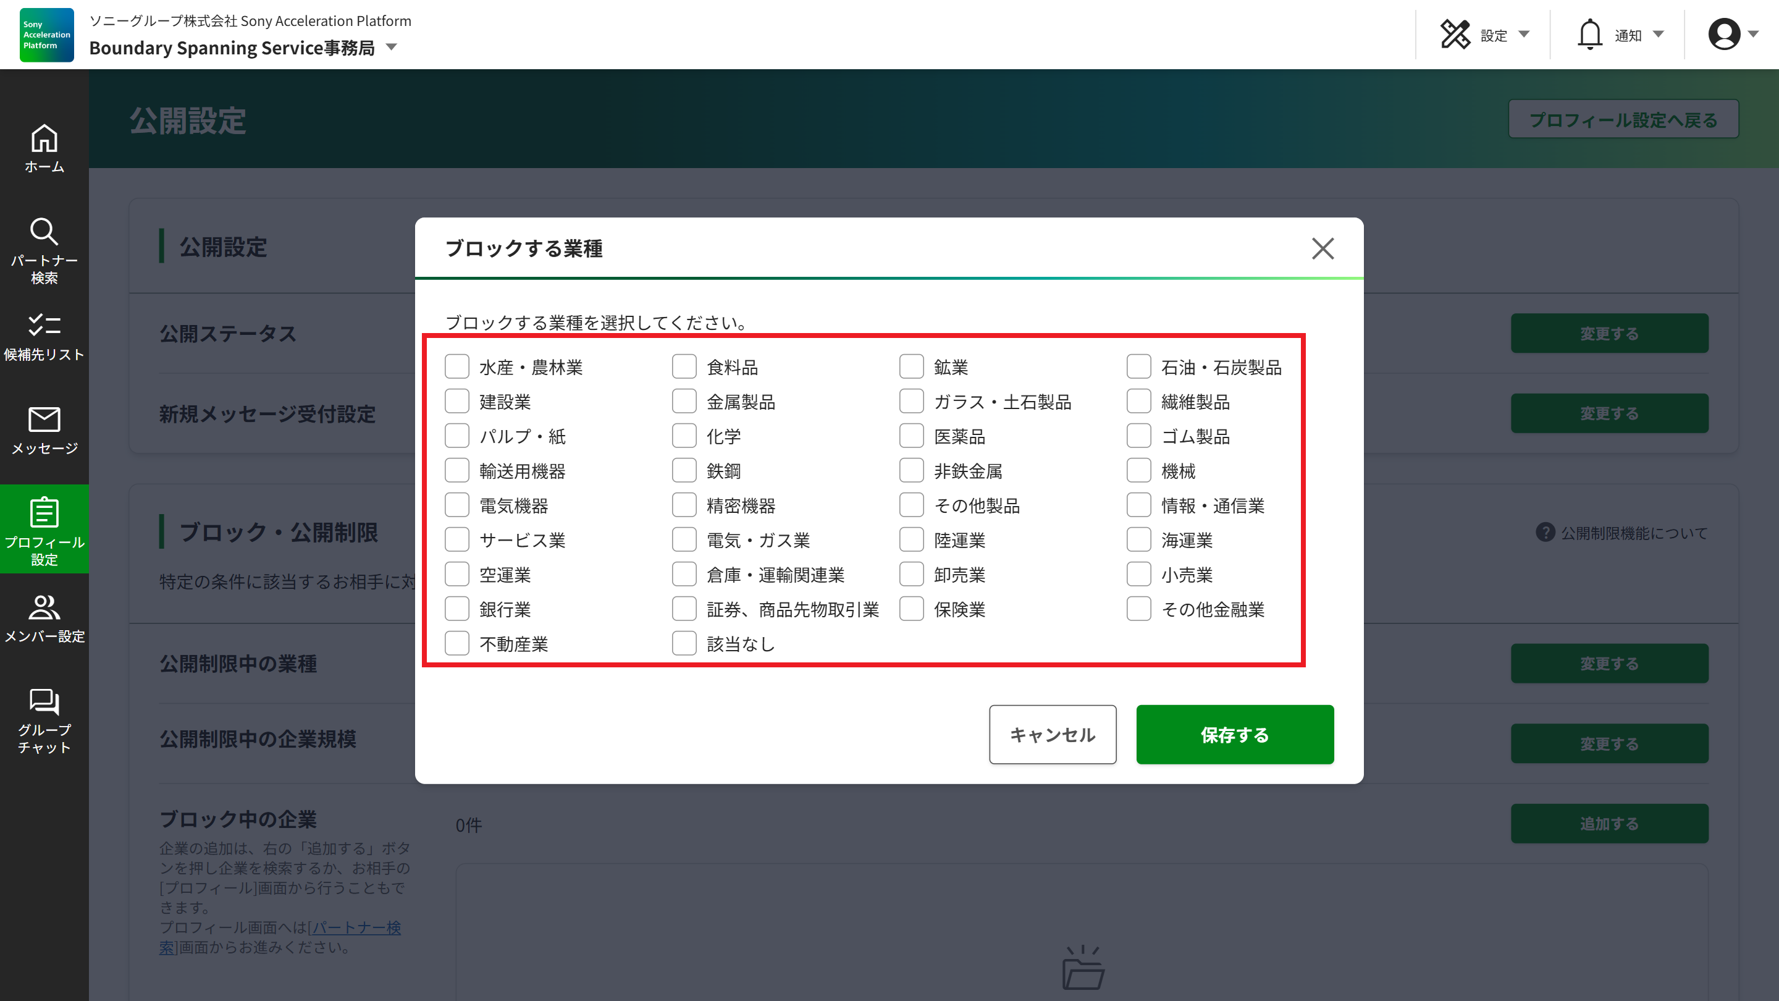Click the Sony Acceleration Platform logo
The width and height of the screenshot is (1779, 1001).
(x=46, y=35)
